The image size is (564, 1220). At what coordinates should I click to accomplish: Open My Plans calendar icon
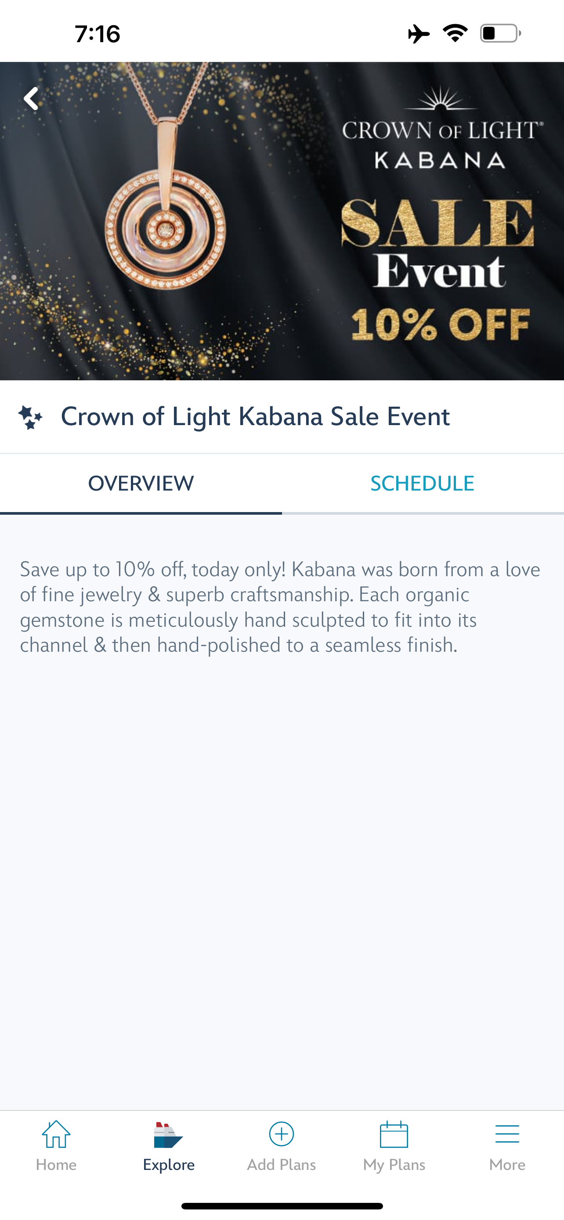coord(394,1135)
